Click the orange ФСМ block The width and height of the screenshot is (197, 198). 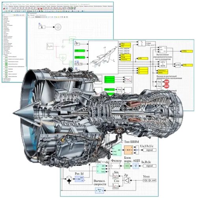pyautogui.click(x=128, y=150)
